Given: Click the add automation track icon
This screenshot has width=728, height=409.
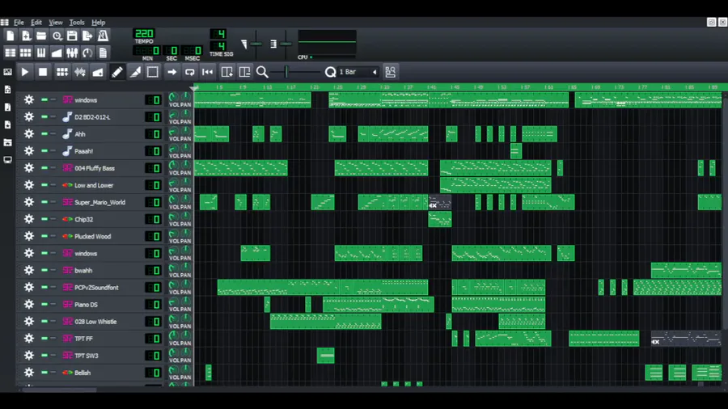Looking at the screenshot, I should coord(98,72).
